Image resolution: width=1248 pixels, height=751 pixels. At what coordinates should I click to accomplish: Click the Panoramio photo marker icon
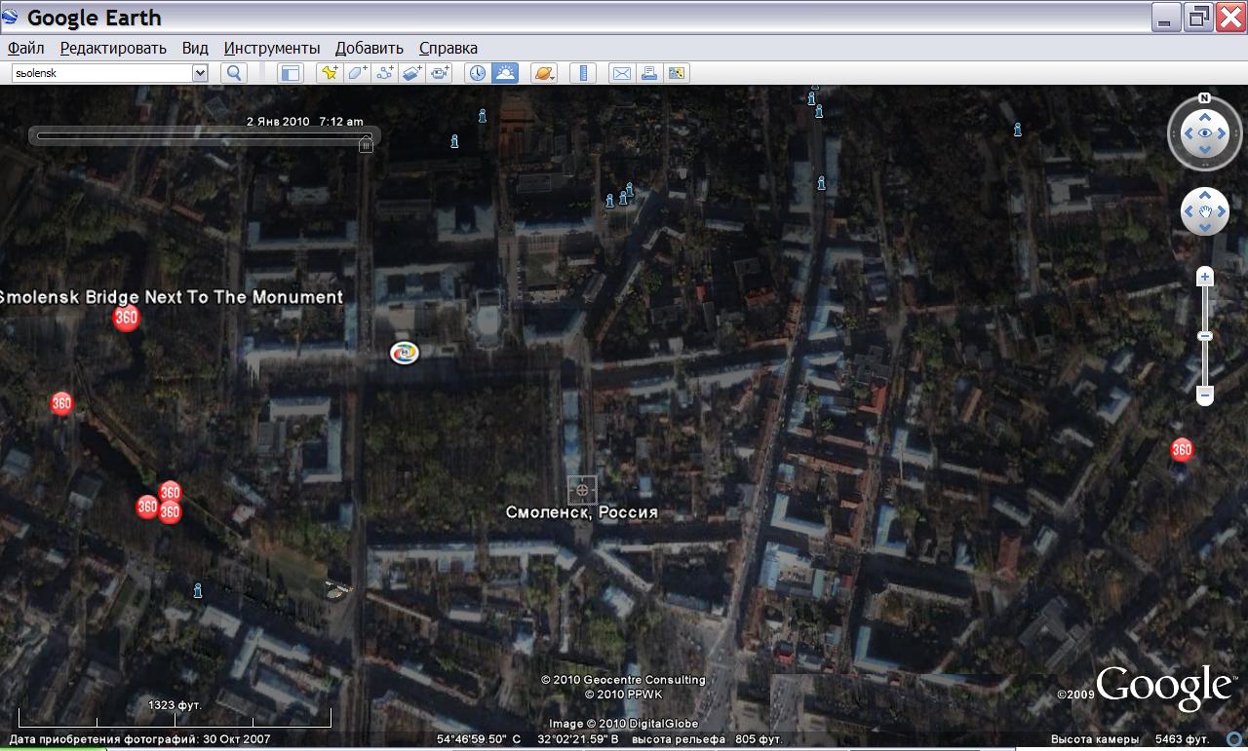click(x=404, y=353)
